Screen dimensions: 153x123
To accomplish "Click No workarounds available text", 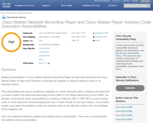I will click(49, 45).
